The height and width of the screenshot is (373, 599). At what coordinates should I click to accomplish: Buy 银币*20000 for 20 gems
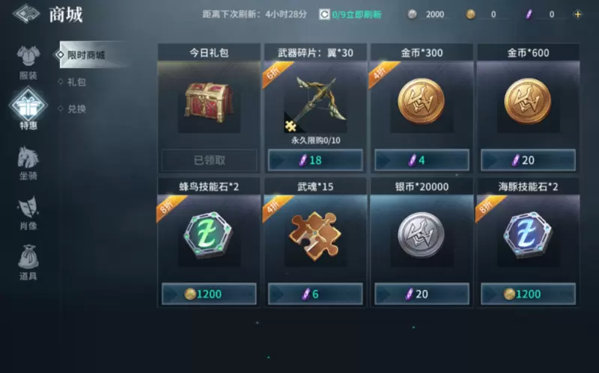(422, 294)
